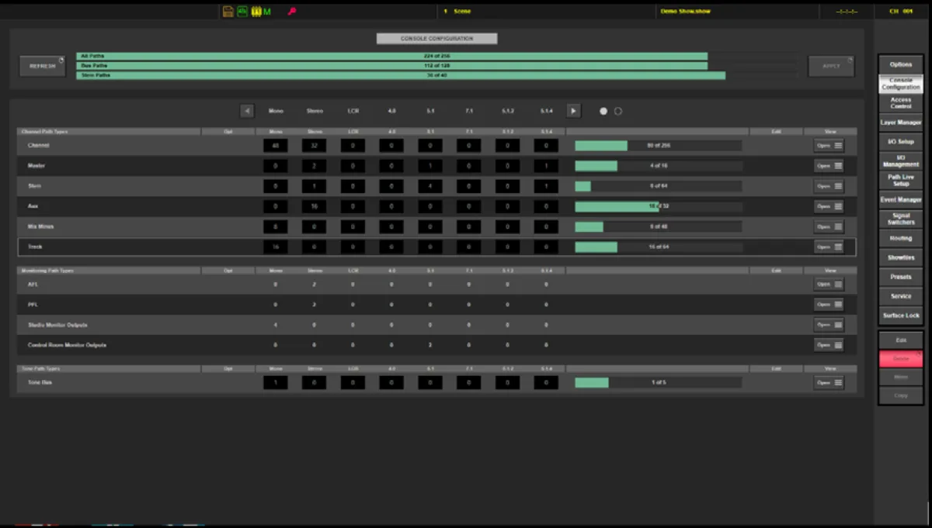Open the view menu for Control Room Monitor Outputs

coord(829,345)
